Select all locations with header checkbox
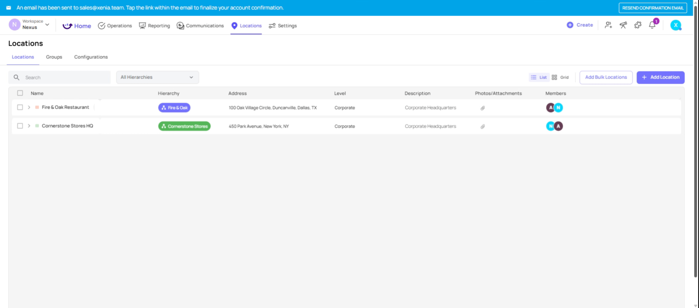Viewport: 699px width, 308px height. tap(20, 93)
